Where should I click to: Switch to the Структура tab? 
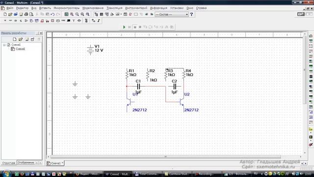(x=9, y=163)
